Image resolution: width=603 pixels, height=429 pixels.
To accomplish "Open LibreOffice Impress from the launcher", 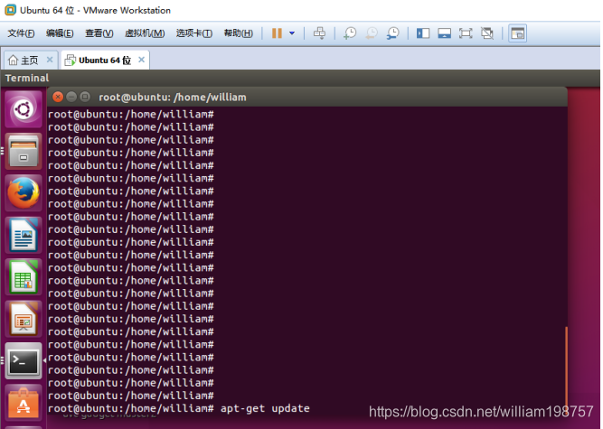I will point(24,319).
